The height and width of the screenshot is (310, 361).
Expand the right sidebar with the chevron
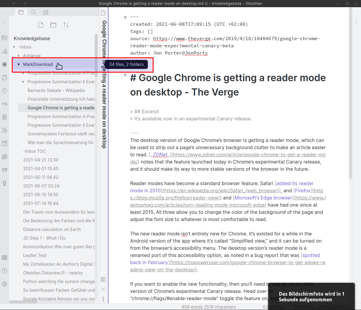tap(357, 22)
